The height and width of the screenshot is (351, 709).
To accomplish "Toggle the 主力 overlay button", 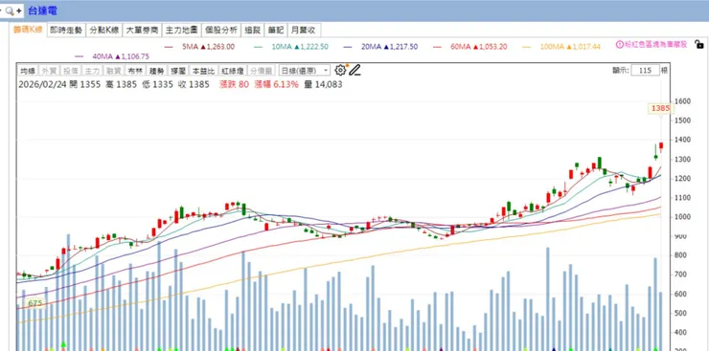I will (92, 71).
